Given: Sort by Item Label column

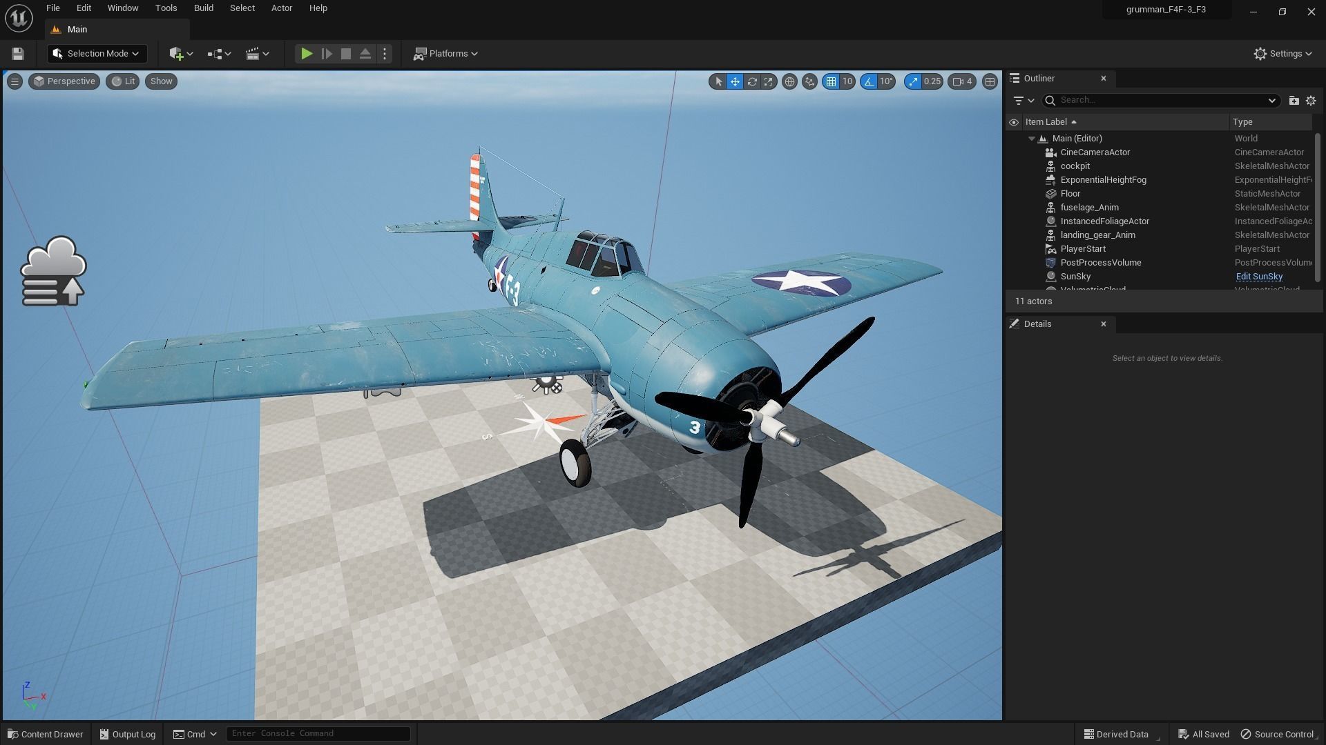Looking at the screenshot, I should 1125,122.
